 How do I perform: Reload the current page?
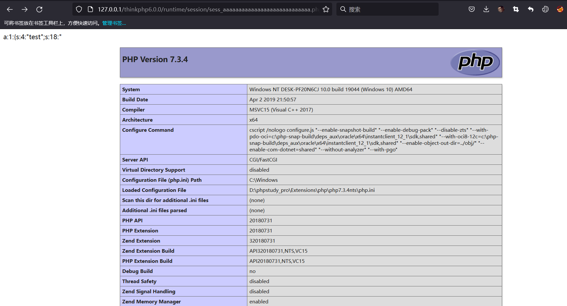[x=39, y=9]
